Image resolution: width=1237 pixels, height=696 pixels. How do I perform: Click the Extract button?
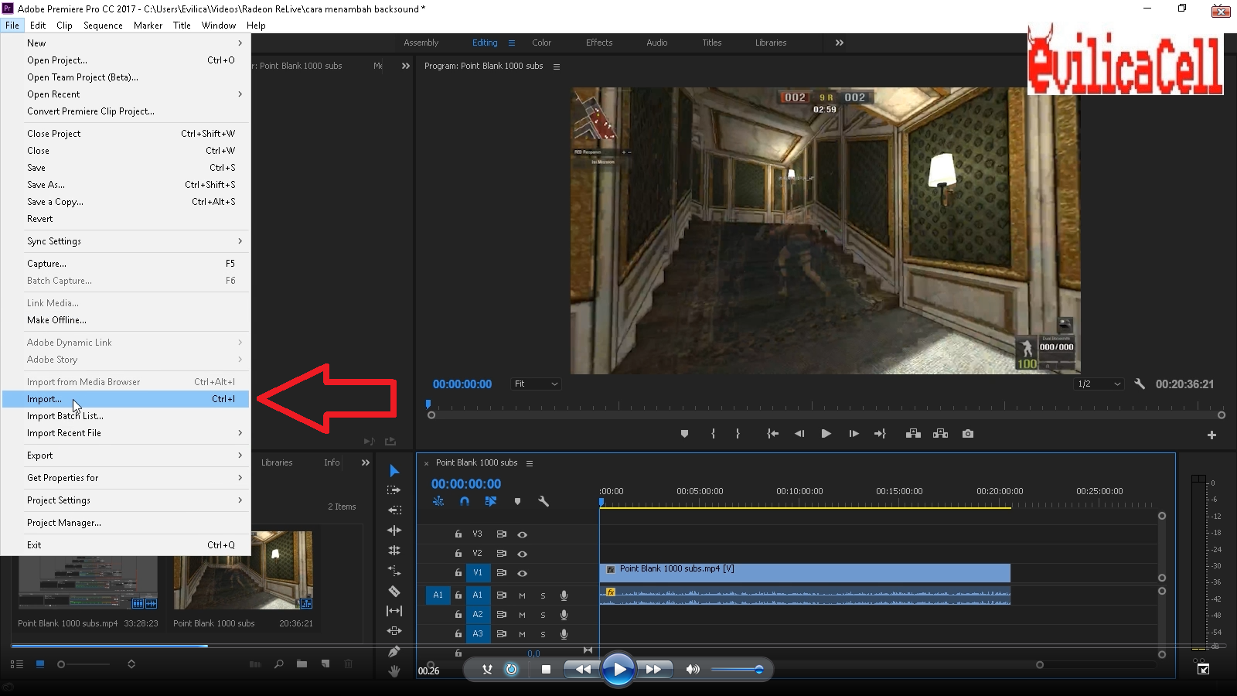[940, 434]
